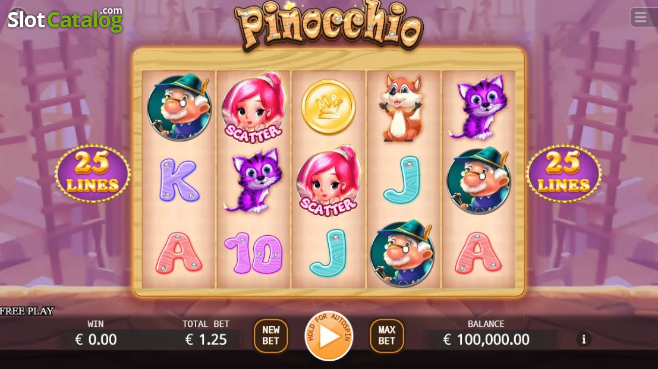
Task: Click the MAX BET button
Action: [386, 336]
